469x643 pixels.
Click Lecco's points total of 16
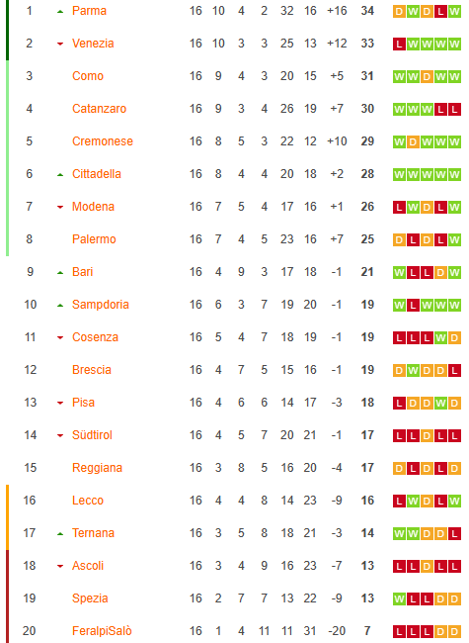[367, 501]
